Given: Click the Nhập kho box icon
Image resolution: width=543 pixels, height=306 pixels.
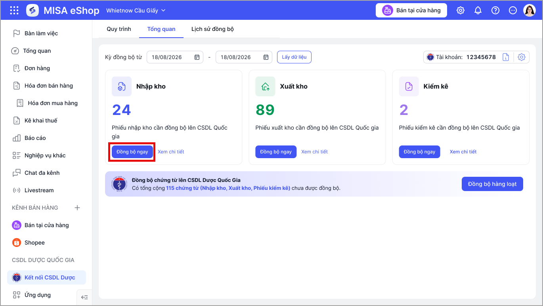Looking at the screenshot, I should [x=122, y=86].
